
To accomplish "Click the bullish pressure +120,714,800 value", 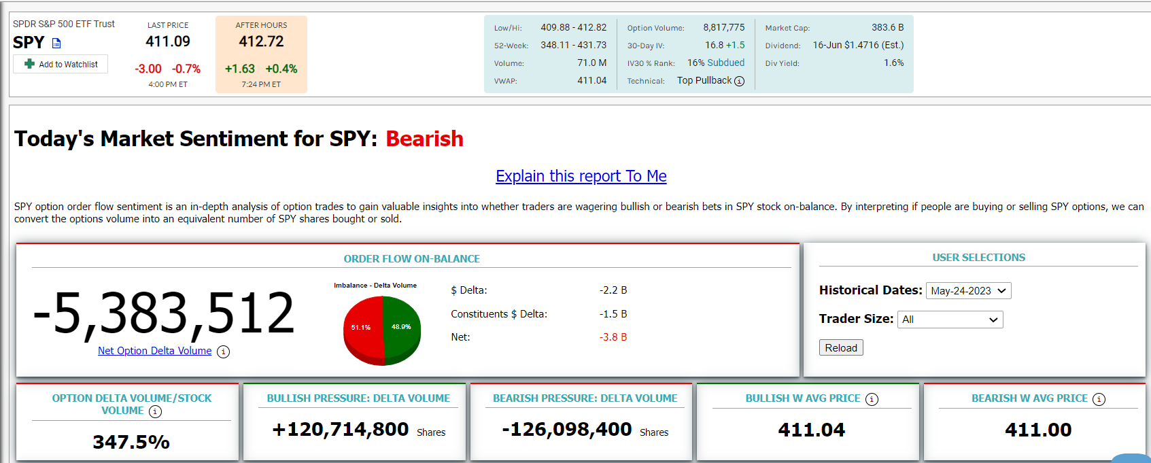I will click(x=340, y=430).
